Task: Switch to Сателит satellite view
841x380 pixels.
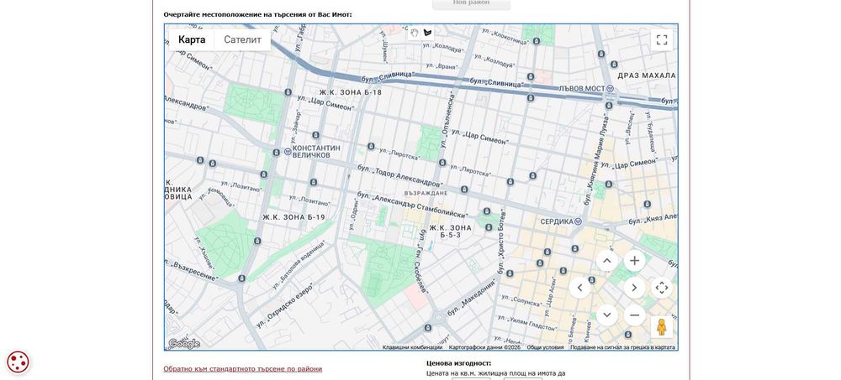Action: coord(242,39)
